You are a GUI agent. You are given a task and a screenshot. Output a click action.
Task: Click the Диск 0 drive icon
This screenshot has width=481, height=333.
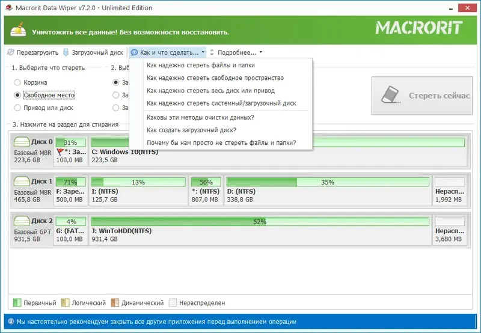coord(22,142)
